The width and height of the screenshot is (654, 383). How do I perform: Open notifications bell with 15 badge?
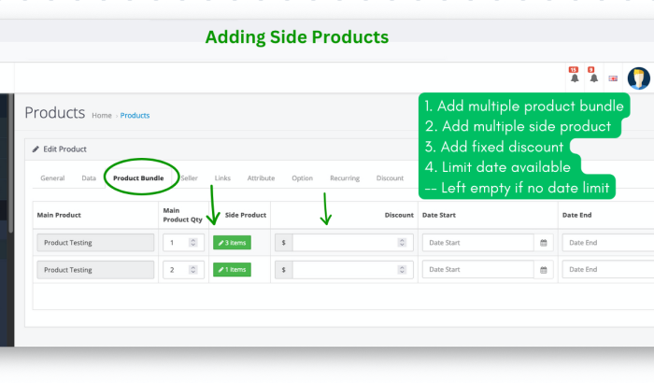[575, 75]
